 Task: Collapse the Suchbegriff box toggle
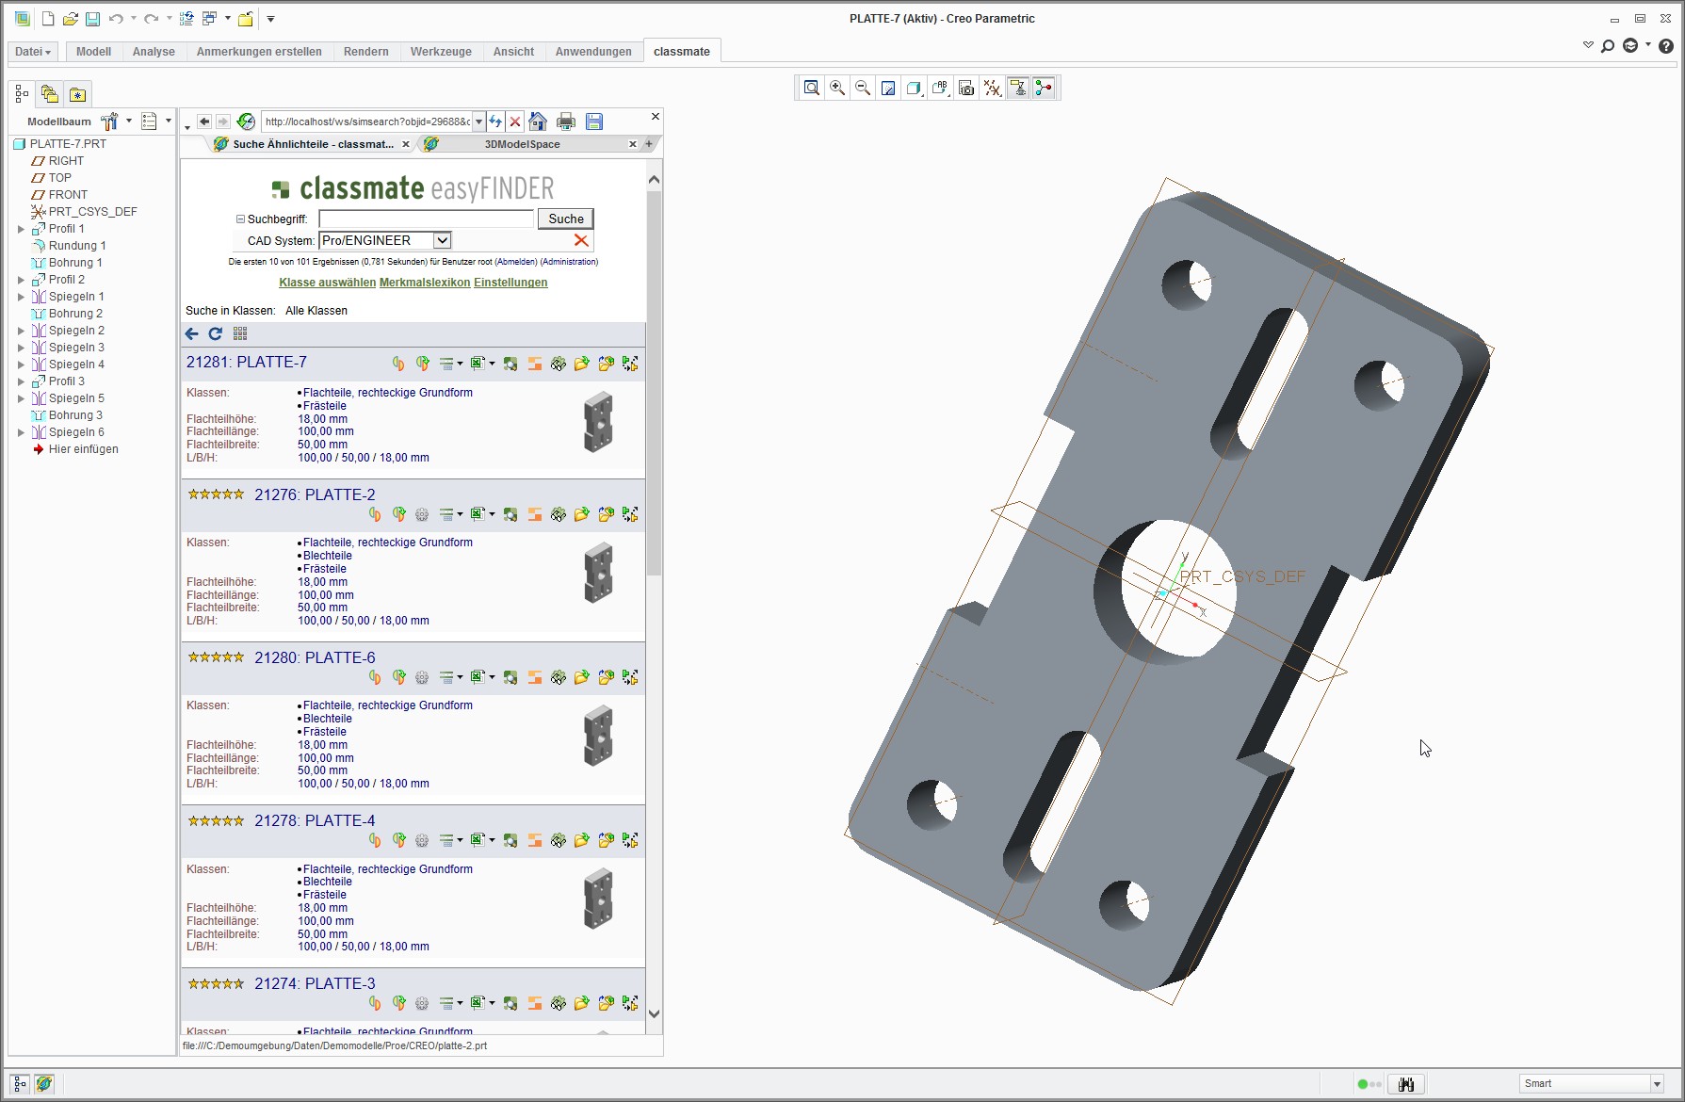pyautogui.click(x=240, y=219)
